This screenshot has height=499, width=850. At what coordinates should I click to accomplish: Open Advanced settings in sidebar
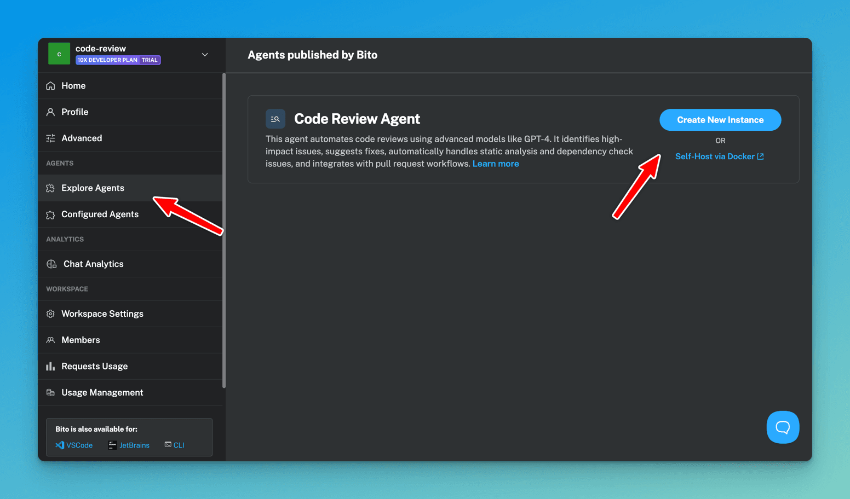tap(130, 138)
